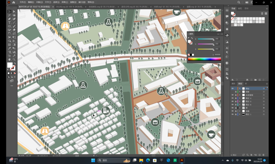The image size is (275, 164).
Task: Open Microsoft Edge from the taskbar
Action: click(x=148, y=160)
